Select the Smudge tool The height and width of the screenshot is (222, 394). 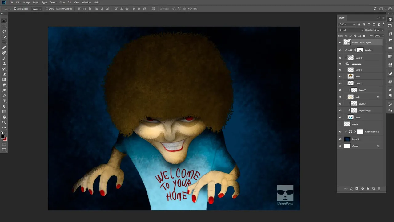pos(4,85)
